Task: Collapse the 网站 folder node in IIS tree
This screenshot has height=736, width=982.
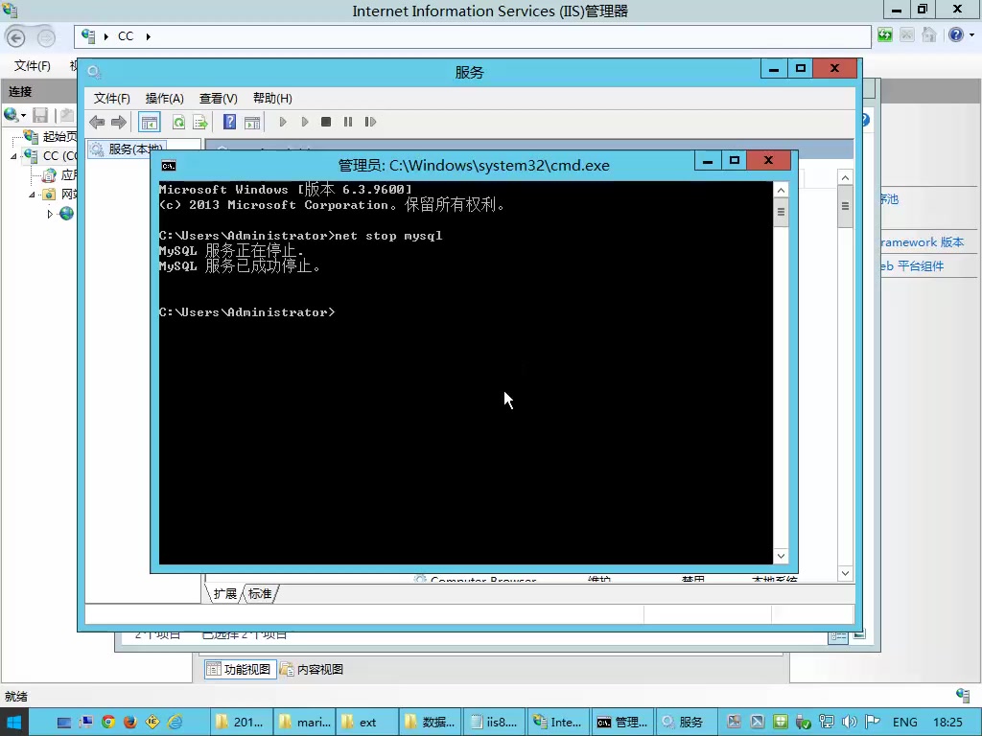Action: coord(32,195)
